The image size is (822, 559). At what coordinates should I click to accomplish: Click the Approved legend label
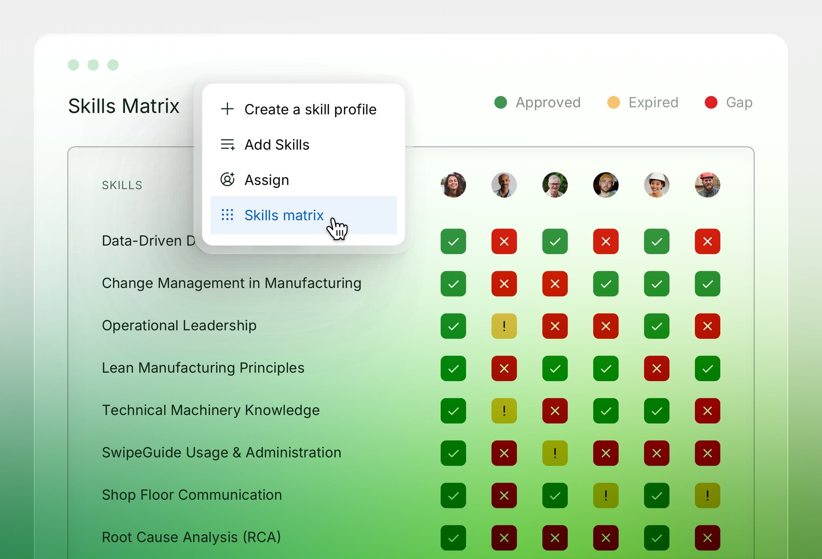pos(548,102)
